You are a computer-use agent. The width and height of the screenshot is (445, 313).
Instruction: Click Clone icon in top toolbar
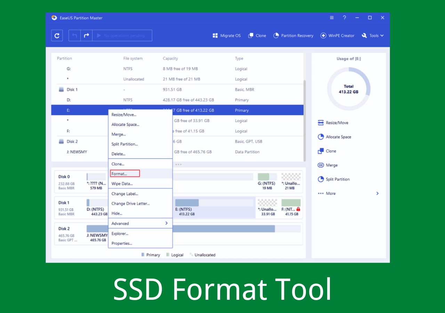coord(257,35)
